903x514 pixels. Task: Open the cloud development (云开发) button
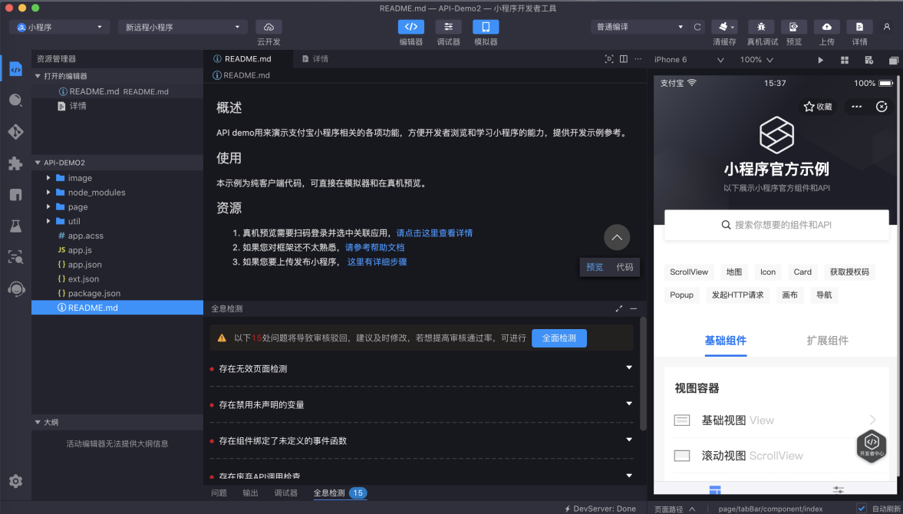point(269,27)
